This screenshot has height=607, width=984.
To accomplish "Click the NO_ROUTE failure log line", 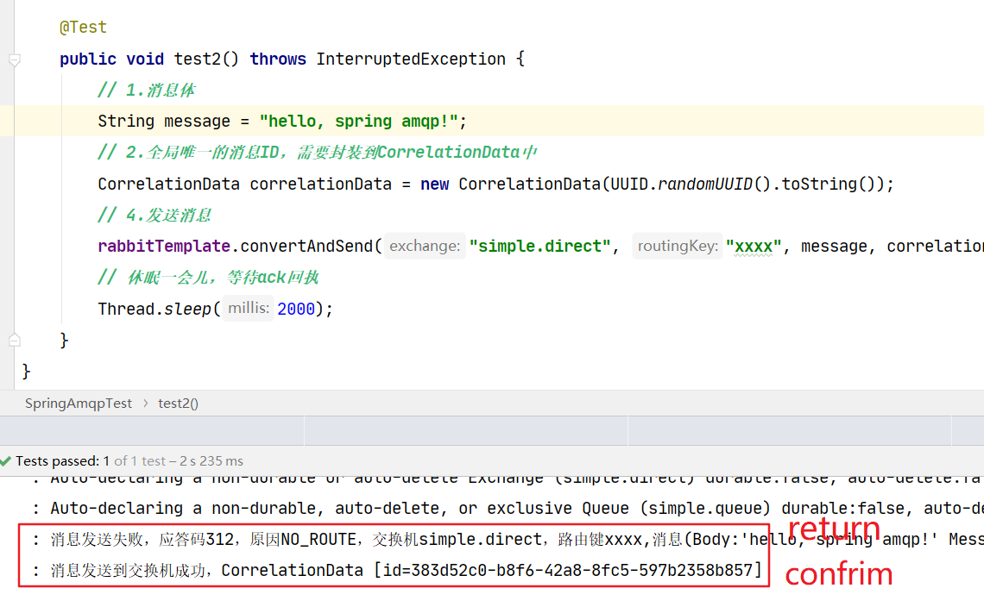I will 508,540.
